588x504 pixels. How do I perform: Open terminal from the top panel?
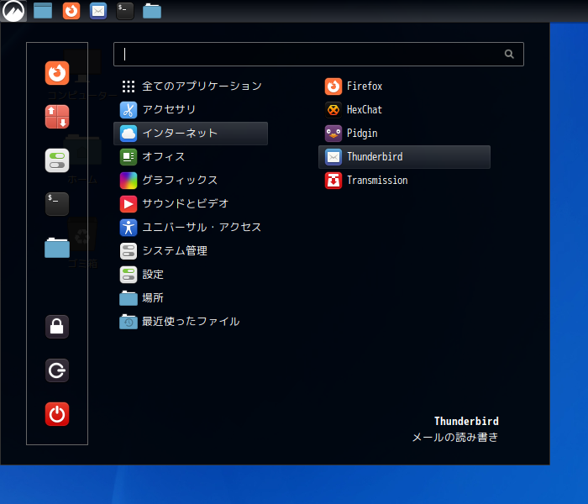click(x=125, y=11)
